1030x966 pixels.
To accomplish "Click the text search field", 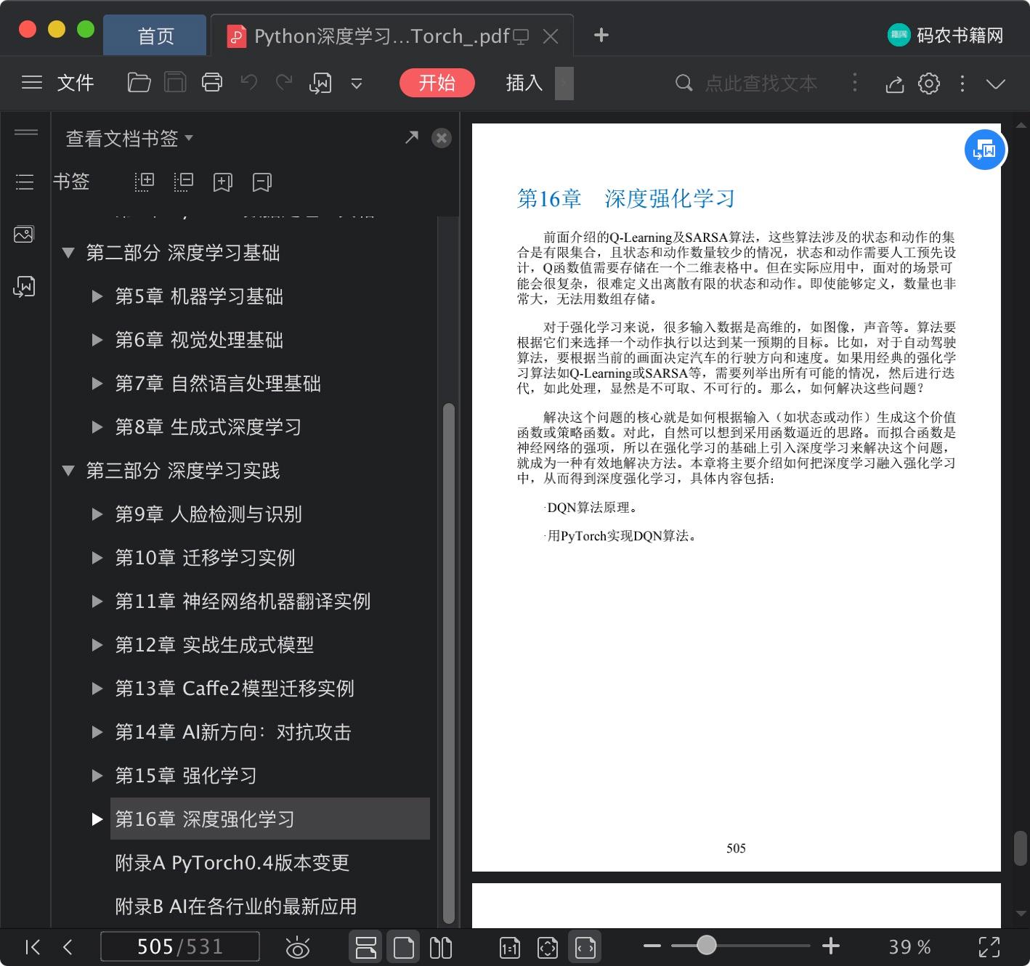I will tap(761, 84).
